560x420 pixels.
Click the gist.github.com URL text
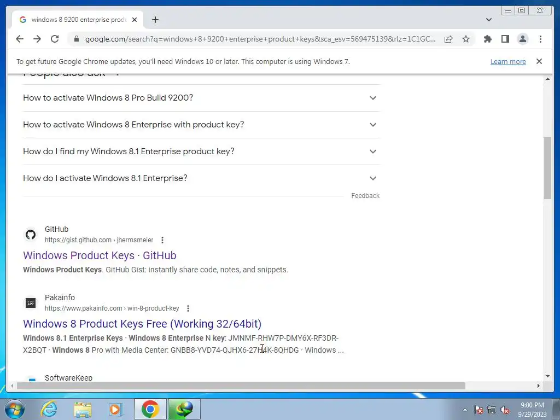(99, 240)
